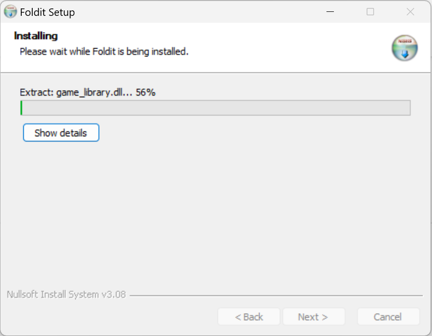Click the disabled < Back button
432x336 pixels.
[x=249, y=317]
